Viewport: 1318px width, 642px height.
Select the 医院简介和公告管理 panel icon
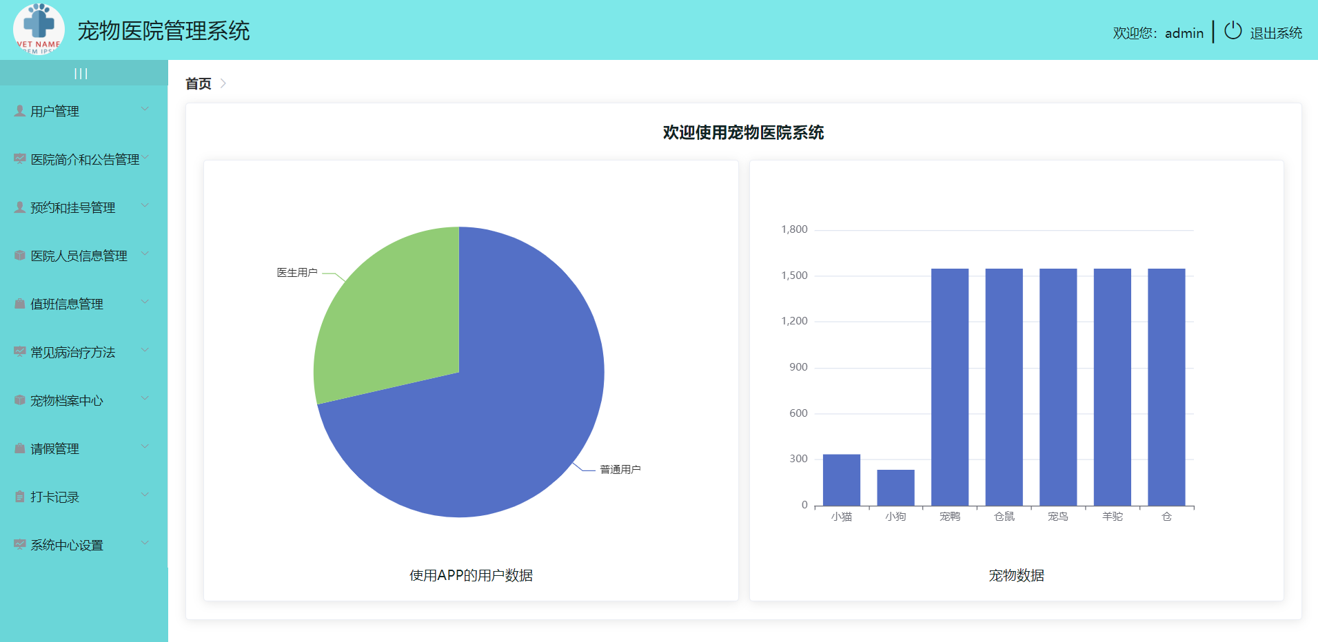19,158
